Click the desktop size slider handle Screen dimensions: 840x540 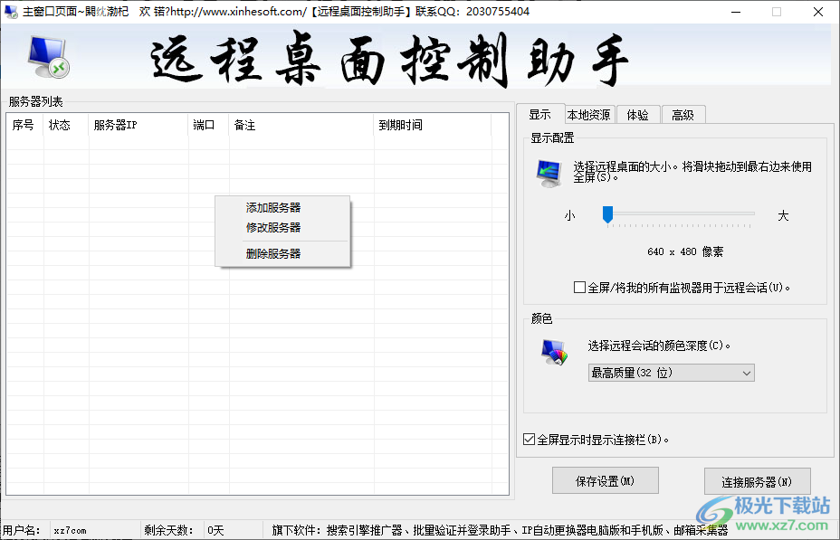(x=606, y=215)
